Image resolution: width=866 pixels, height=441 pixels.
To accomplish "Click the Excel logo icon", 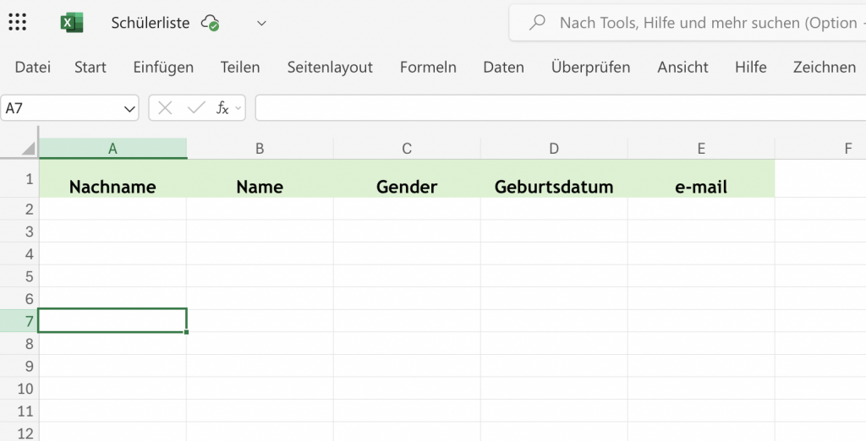I will [72, 23].
